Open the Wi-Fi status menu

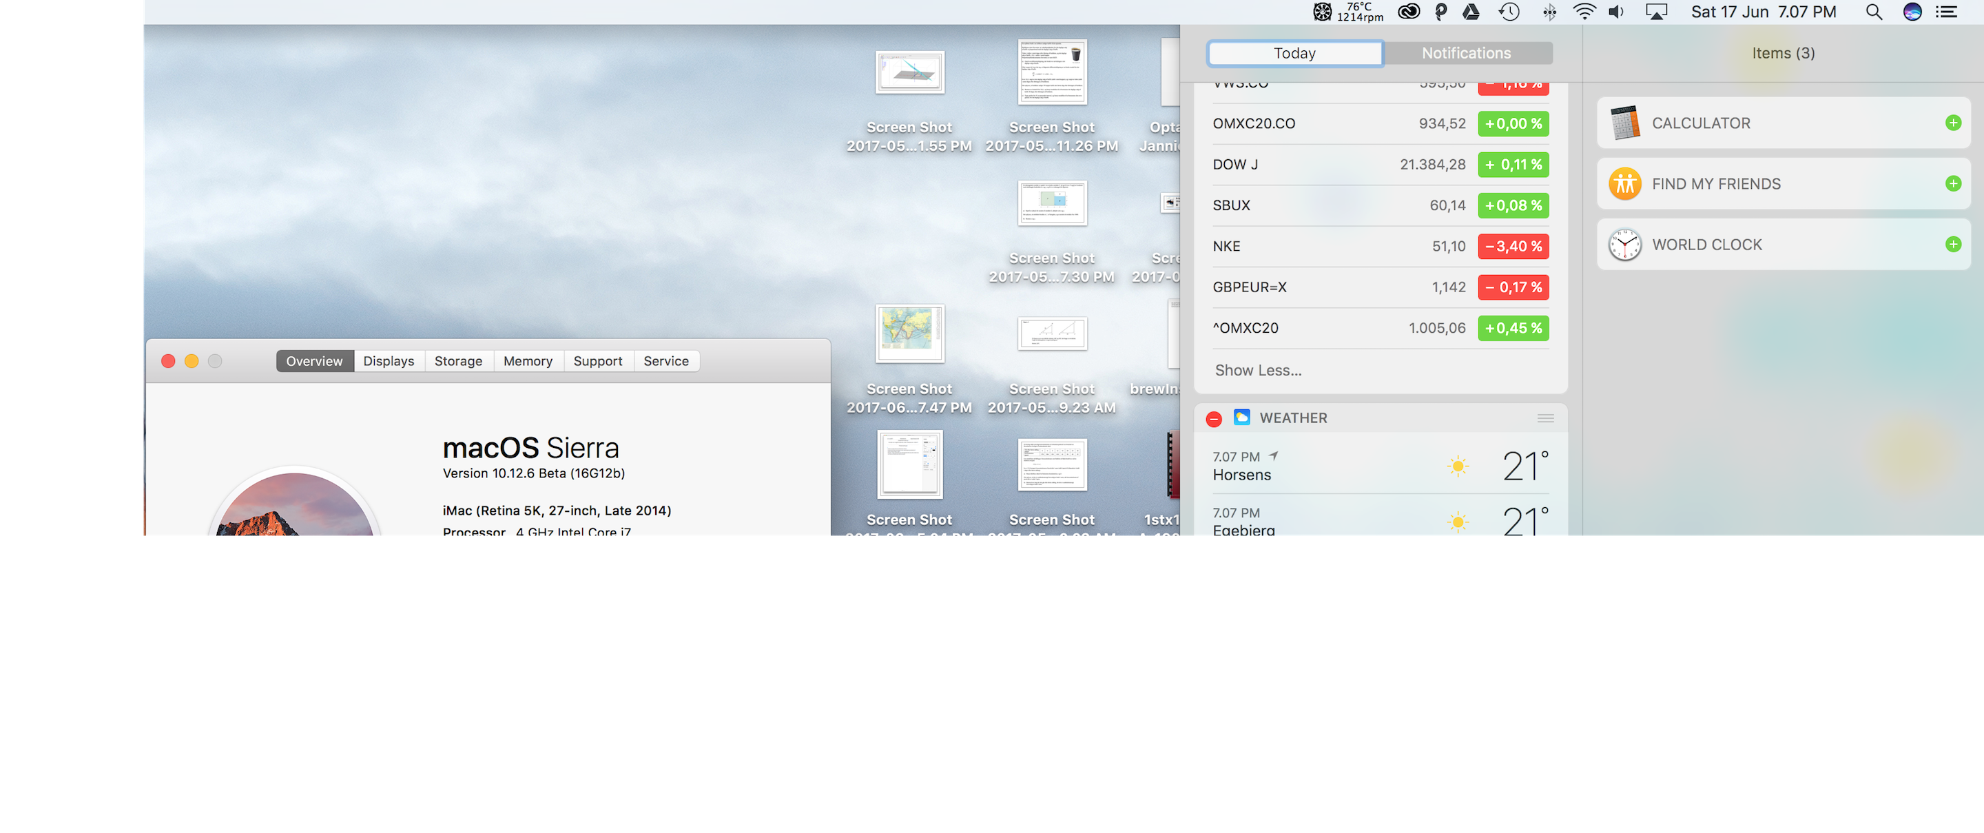pyautogui.click(x=1584, y=12)
